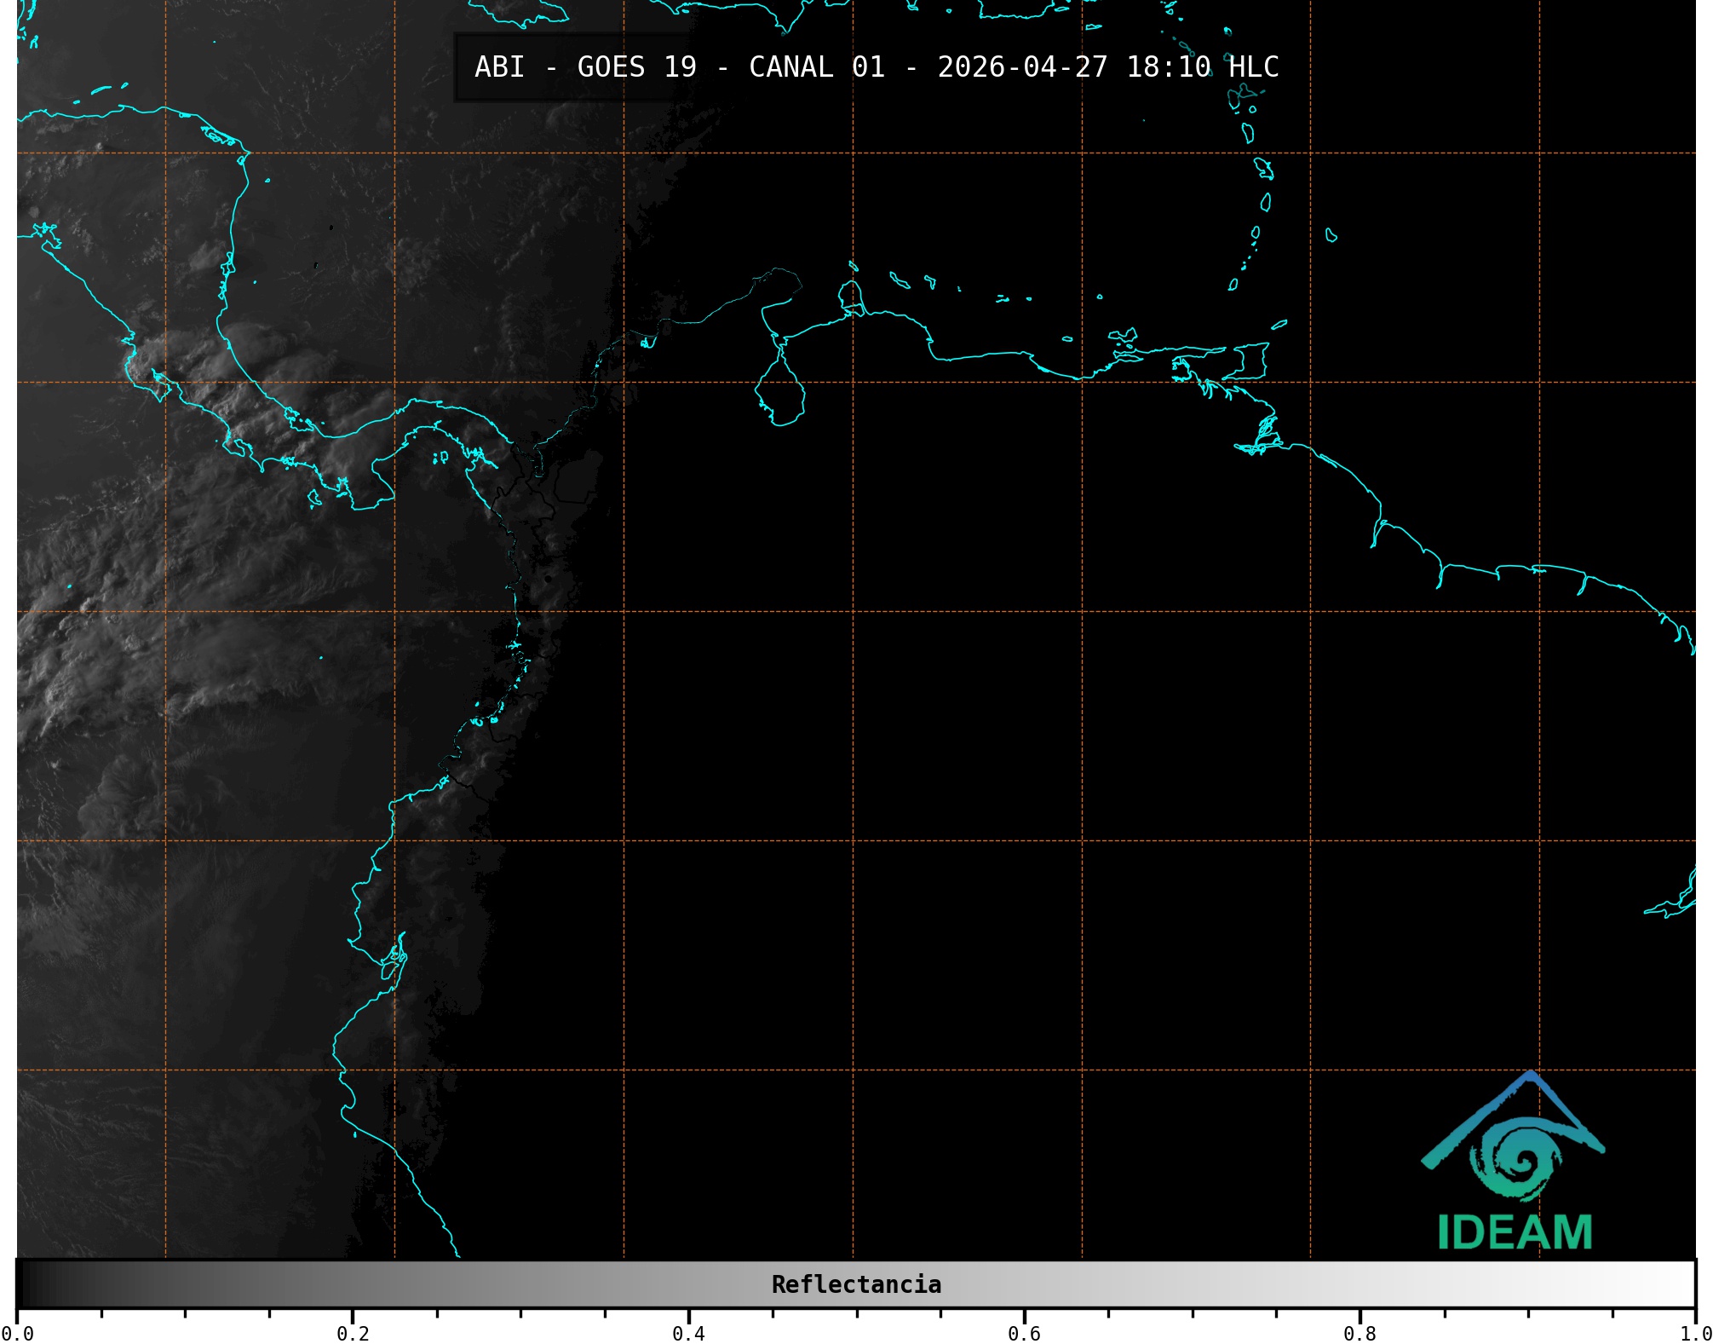Screen dimensions: 1713x1344
Task: Click the Barbados island outline
Action: pyautogui.click(x=1331, y=235)
